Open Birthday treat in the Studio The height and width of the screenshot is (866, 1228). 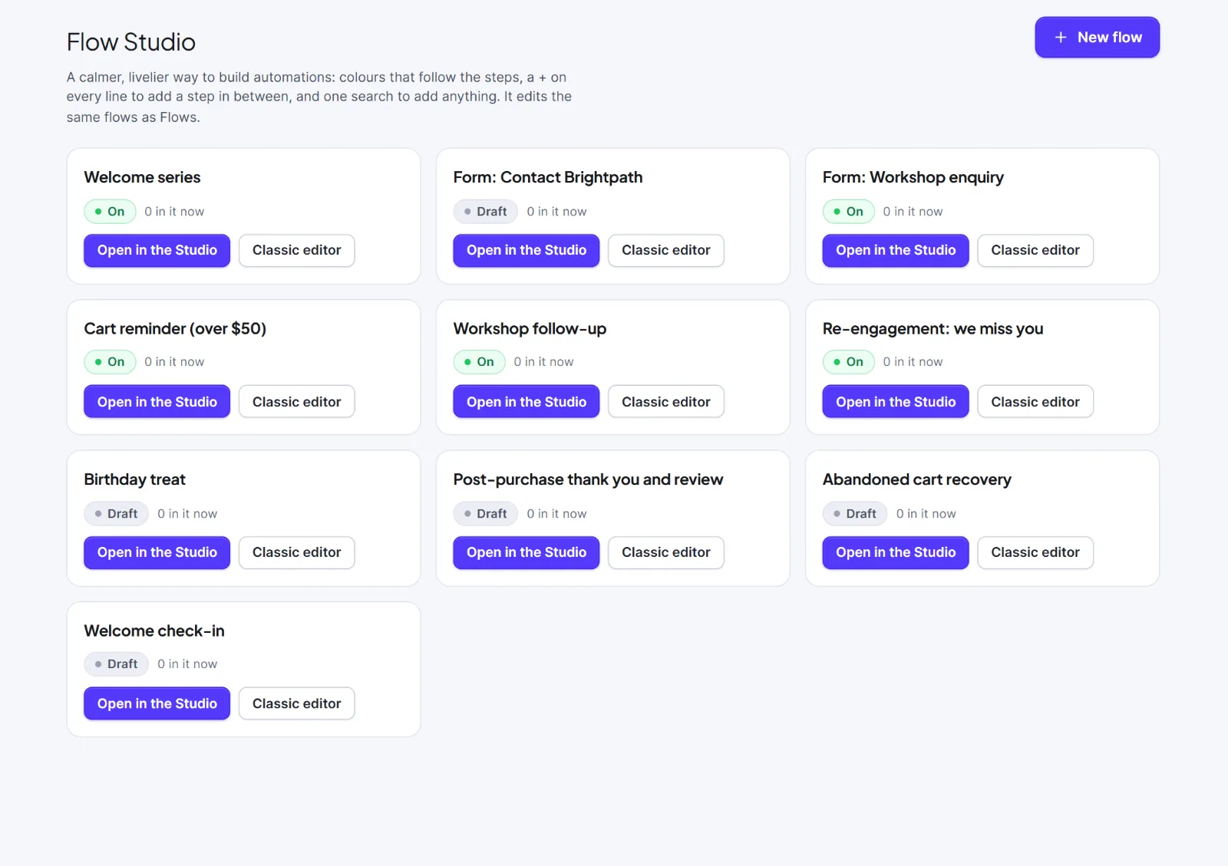pos(157,552)
